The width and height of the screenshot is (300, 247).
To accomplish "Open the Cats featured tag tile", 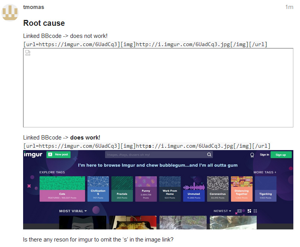I will point(62,189).
